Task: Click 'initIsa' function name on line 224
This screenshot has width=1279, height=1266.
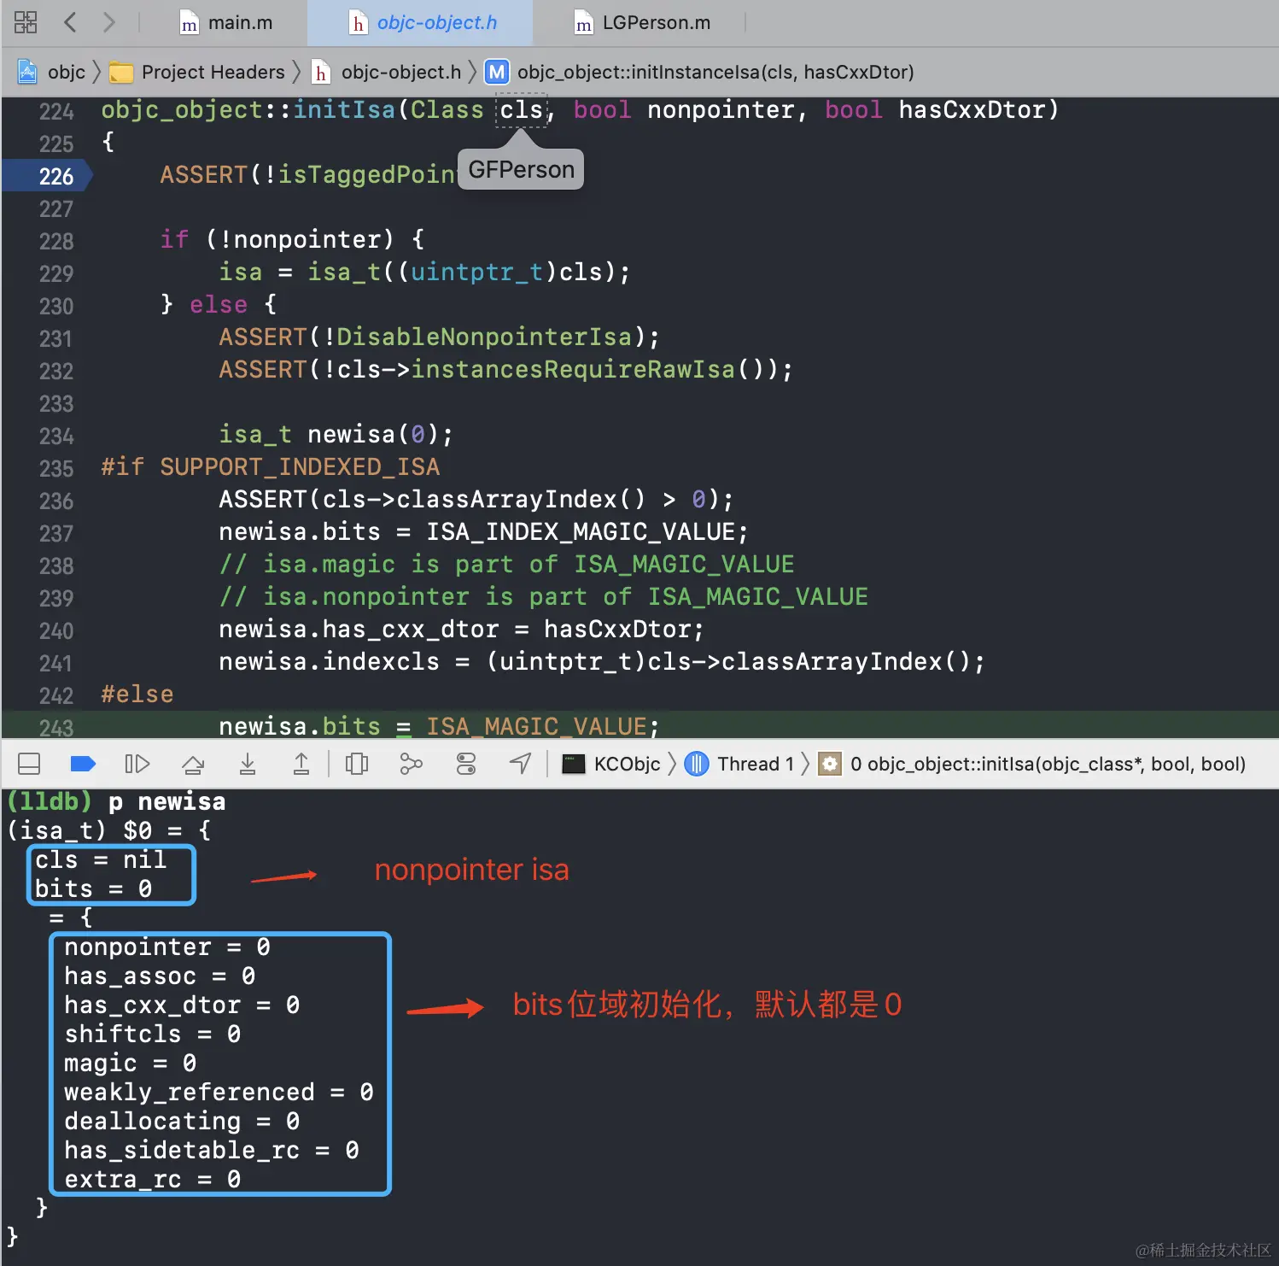Action: [344, 109]
